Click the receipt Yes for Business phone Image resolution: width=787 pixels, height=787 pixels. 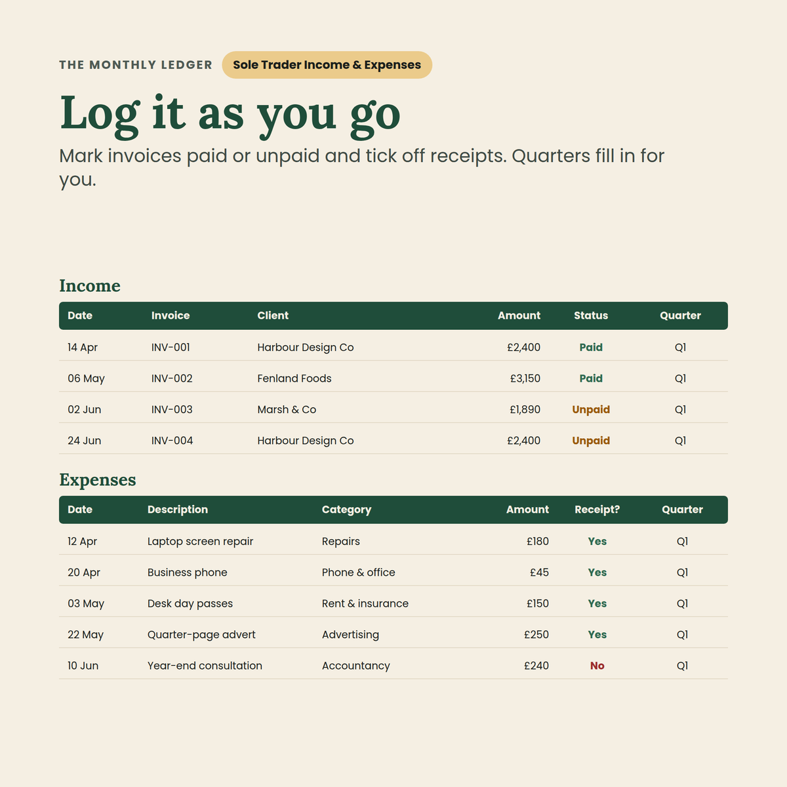[x=597, y=573]
